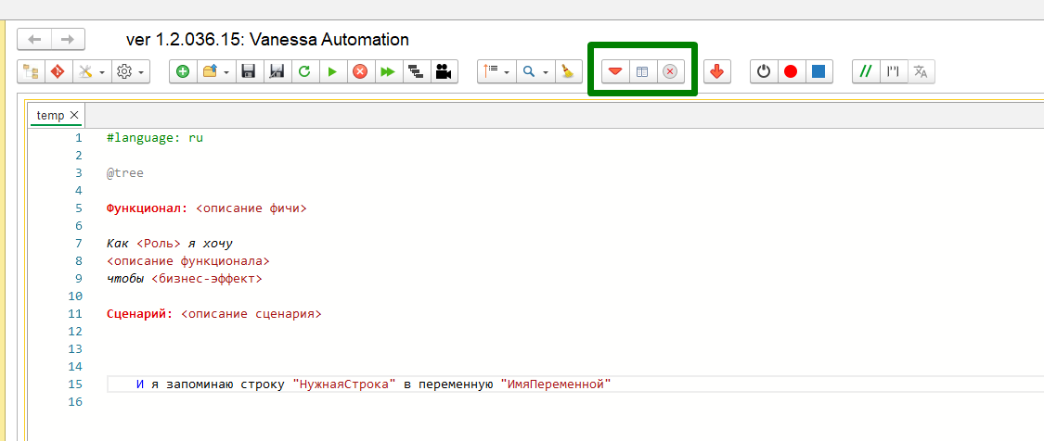Click the video camera recording icon
Viewport: 1044px width, 441px height.
444,72
